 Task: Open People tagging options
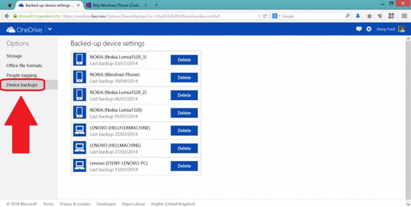[x=22, y=75]
